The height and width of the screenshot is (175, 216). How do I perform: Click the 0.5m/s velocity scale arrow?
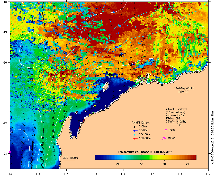(x=175, y=125)
